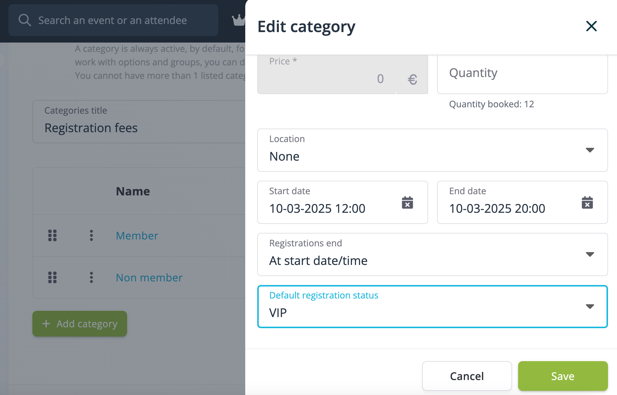This screenshot has width=617, height=395.
Task: Cancel editing the category
Action: point(467,376)
